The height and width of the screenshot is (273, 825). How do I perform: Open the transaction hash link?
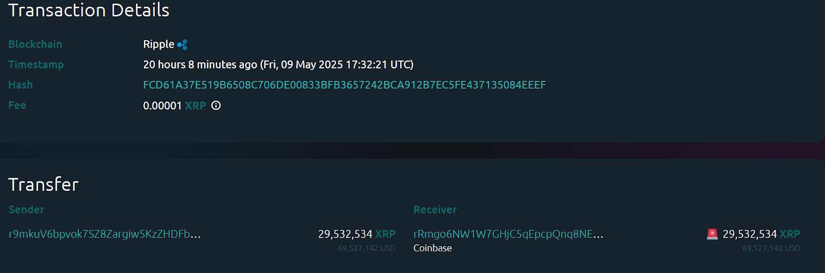pyautogui.click(x=344, y=85)
